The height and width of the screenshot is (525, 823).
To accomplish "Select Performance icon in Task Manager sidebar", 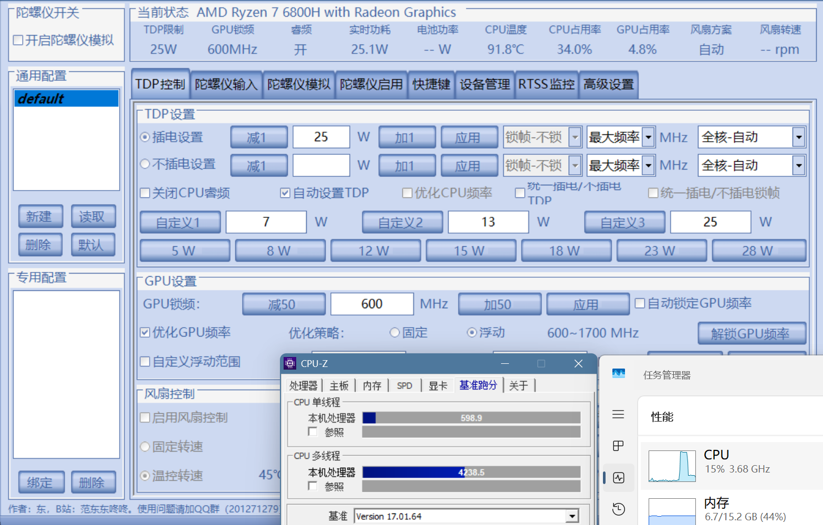I will click(x=619, y=478).
